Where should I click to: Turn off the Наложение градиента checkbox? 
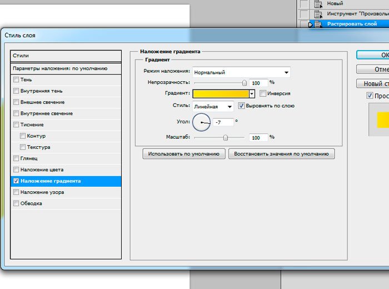tap(16, 181)
